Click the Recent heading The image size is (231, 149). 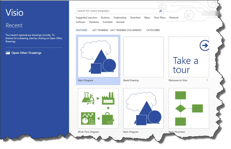(14, 26)
